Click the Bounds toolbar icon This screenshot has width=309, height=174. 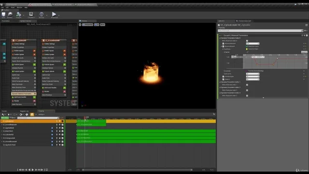(x=42, y=14)
